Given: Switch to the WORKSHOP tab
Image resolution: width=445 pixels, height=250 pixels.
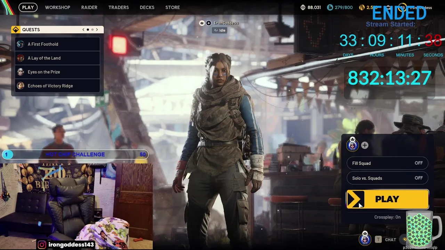Looking at the screenshot, I should [x=57, y=7].
